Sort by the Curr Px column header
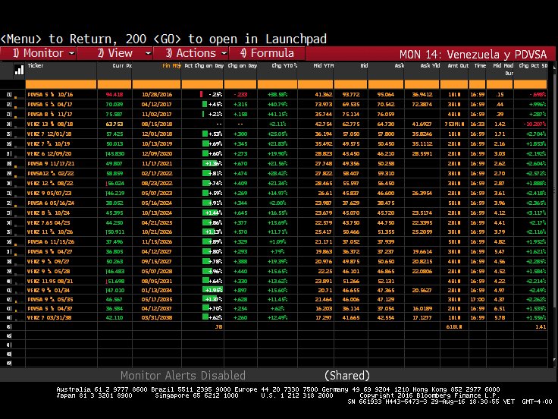 [122, 65]
